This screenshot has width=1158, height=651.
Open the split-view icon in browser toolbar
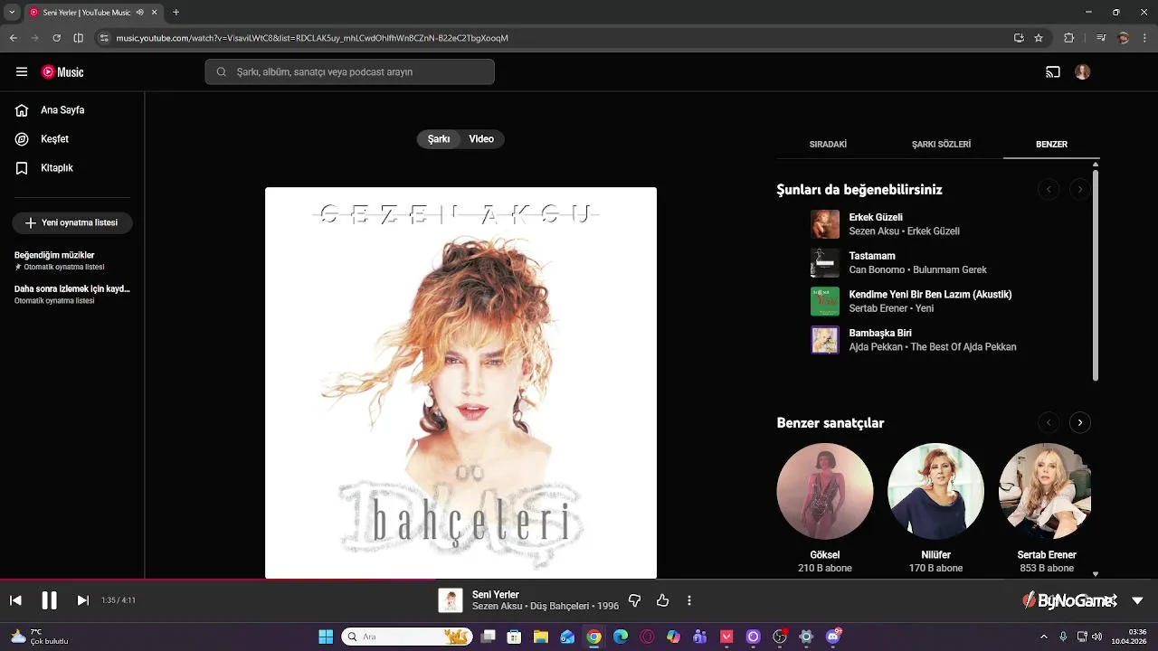pyautogui.click(x=78, y=38)
